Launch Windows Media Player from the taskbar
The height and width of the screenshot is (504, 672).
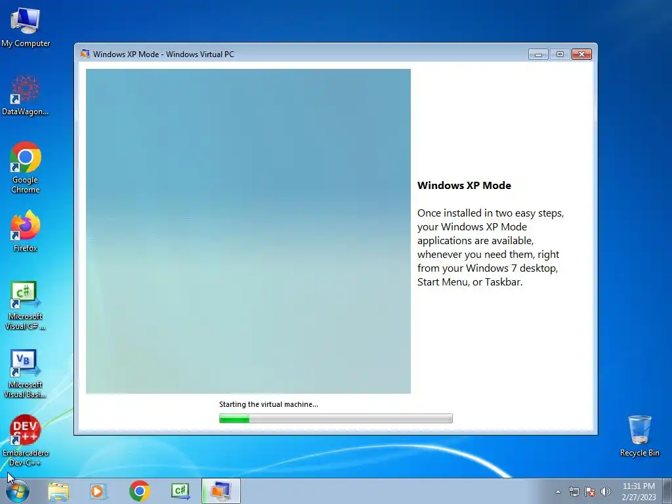coord(98,491)
